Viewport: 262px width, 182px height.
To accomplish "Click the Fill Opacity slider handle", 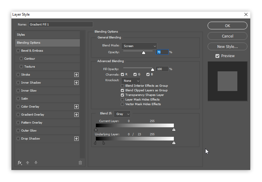I will pos(152,69).
